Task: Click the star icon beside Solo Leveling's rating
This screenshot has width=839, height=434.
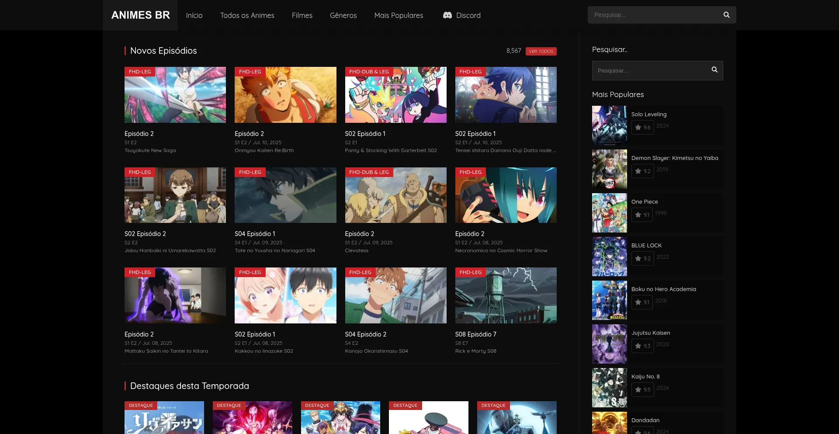Action: pos(638,128)
